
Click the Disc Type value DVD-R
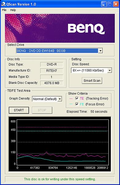coord(52,64)
